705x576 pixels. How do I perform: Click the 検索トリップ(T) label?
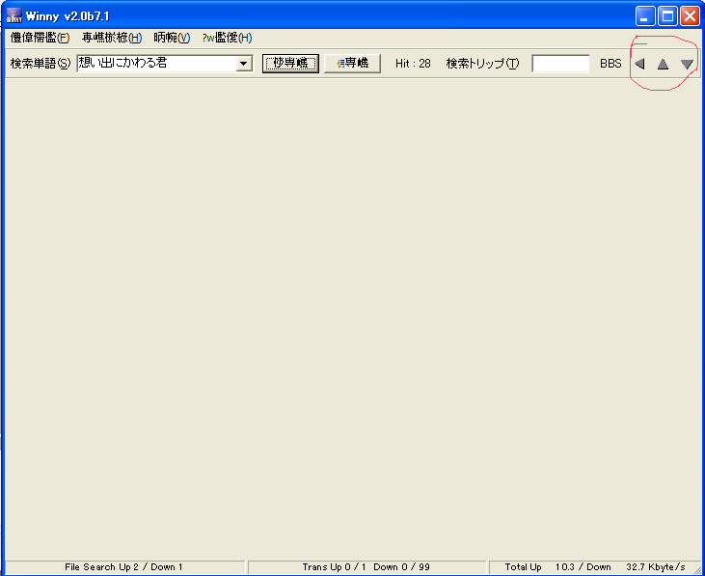[482, 64]
